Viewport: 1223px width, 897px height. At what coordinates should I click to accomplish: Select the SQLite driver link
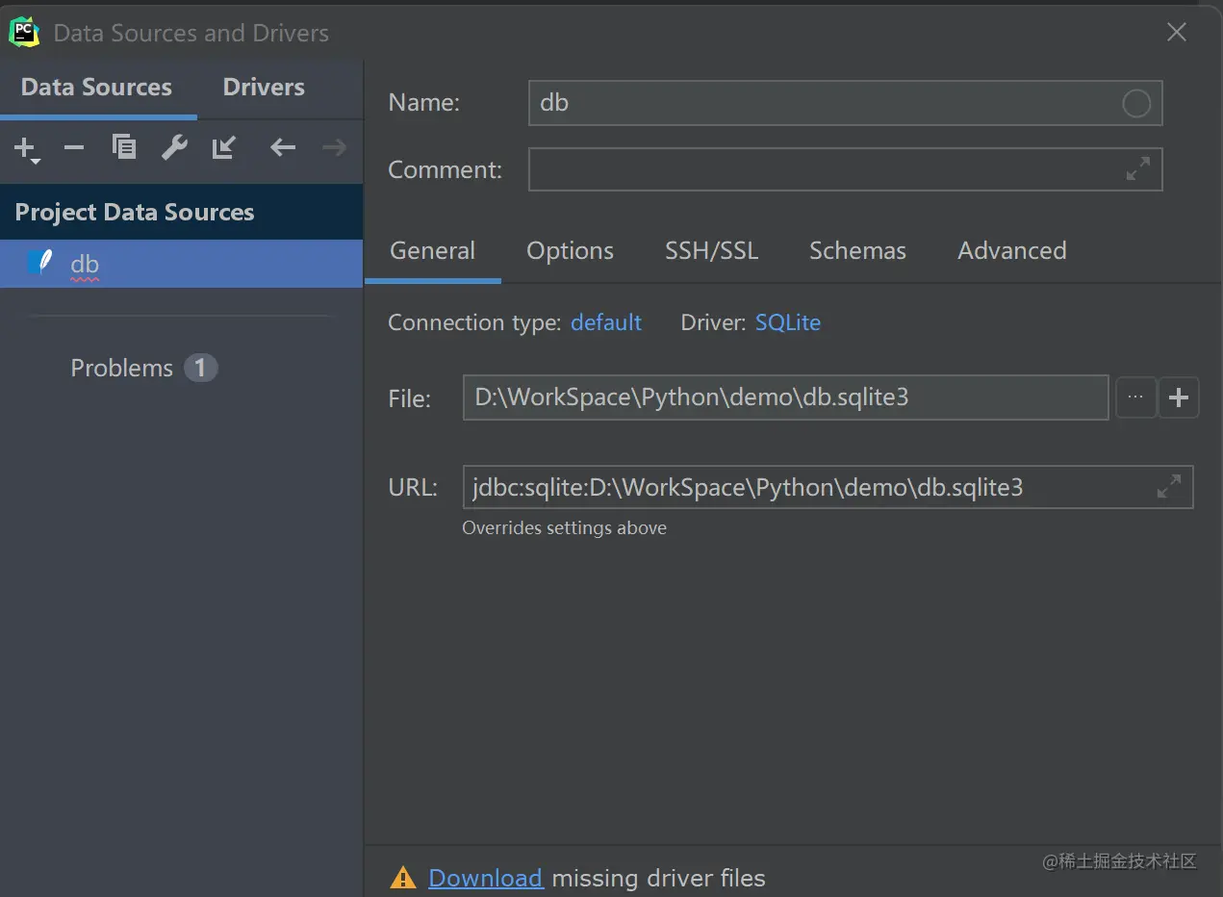788,322
